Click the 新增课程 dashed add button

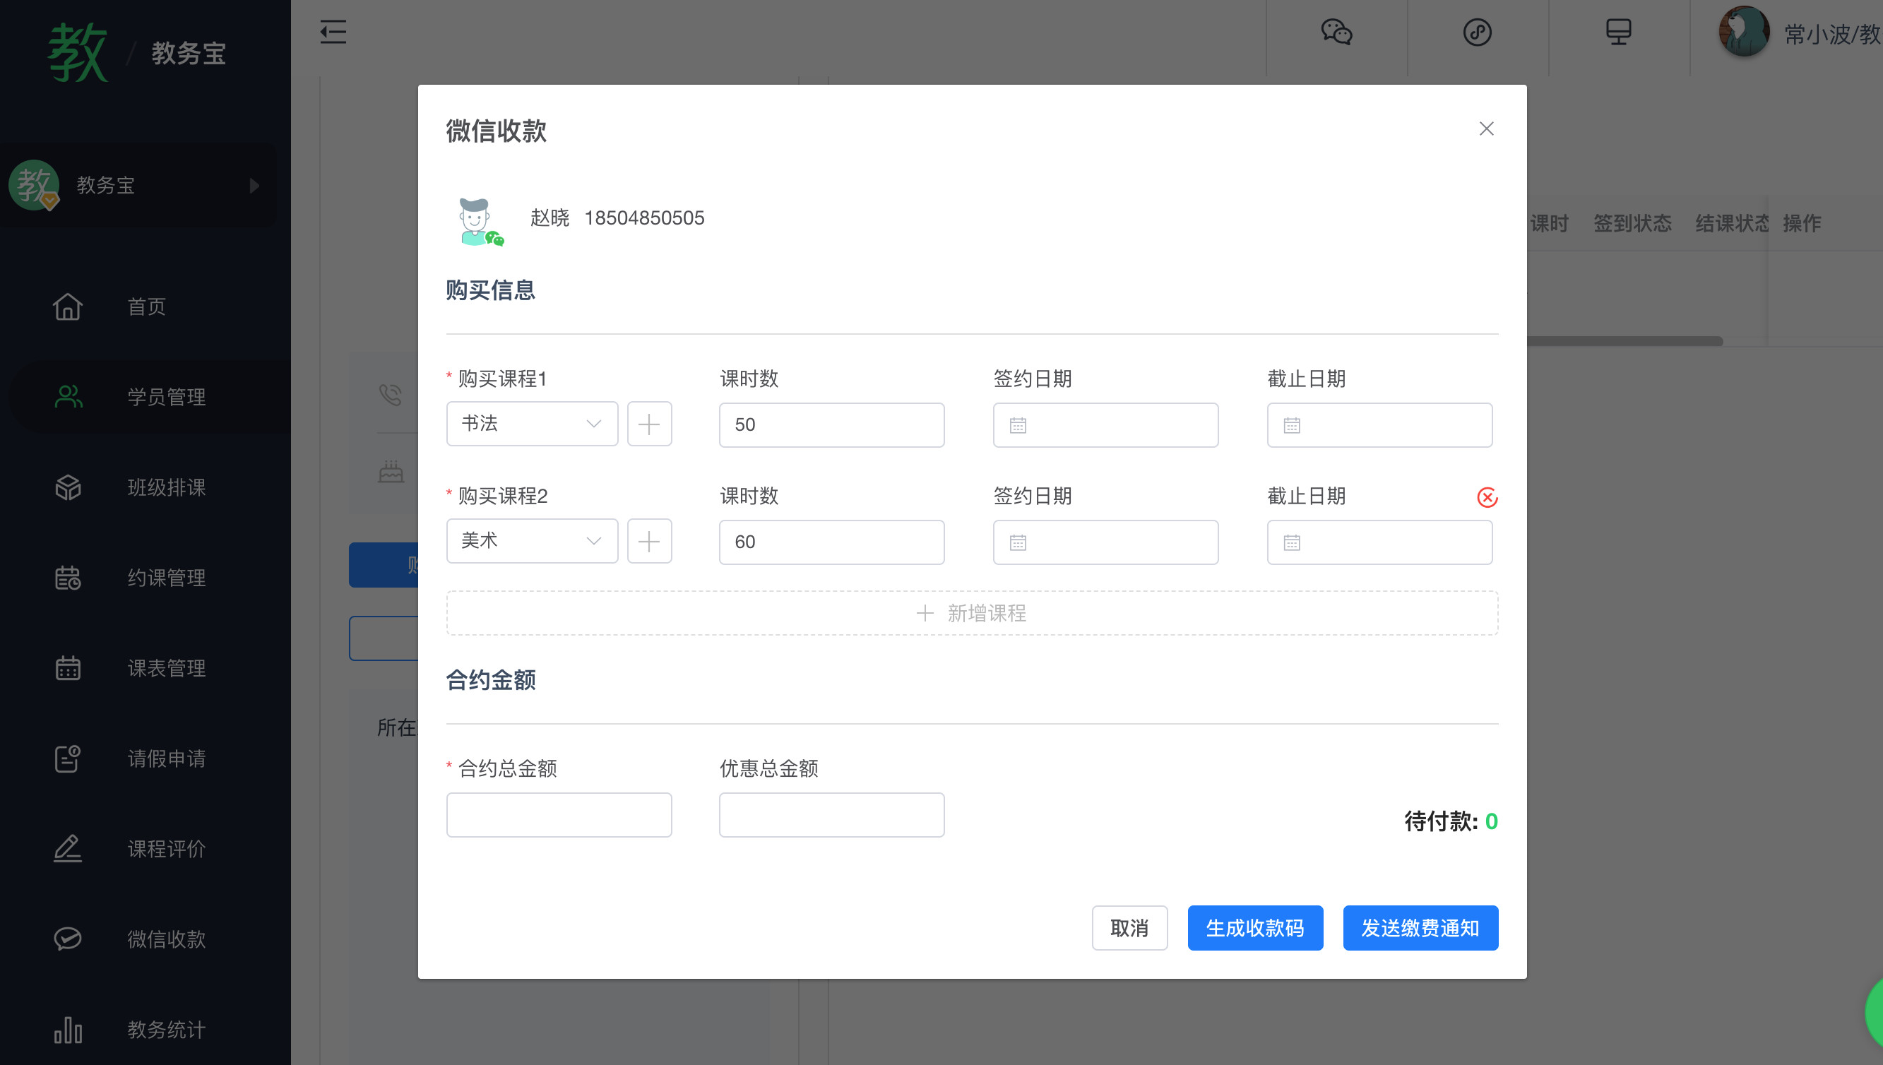tap(971, 613)
